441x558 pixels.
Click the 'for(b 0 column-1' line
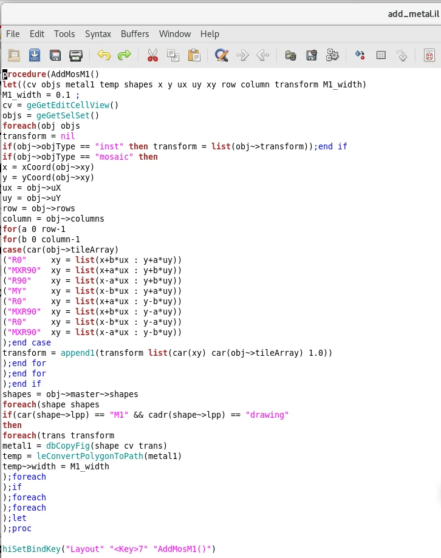(41, 239)
